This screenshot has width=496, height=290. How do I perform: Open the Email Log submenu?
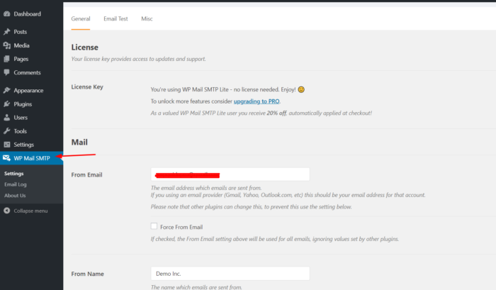click(15, 184)
